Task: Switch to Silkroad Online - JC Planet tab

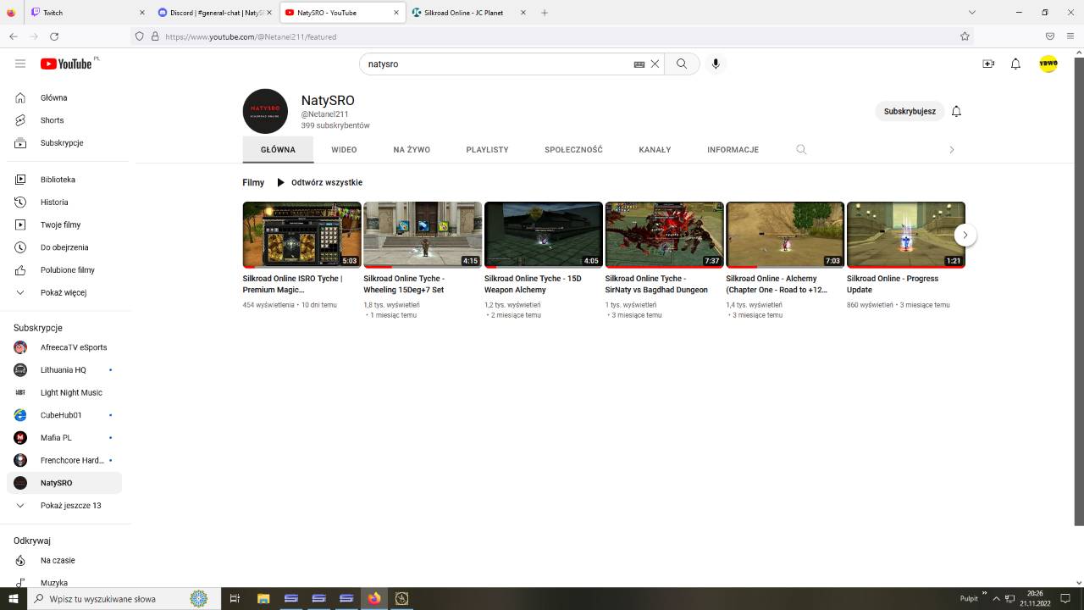Action: (468, 13)
